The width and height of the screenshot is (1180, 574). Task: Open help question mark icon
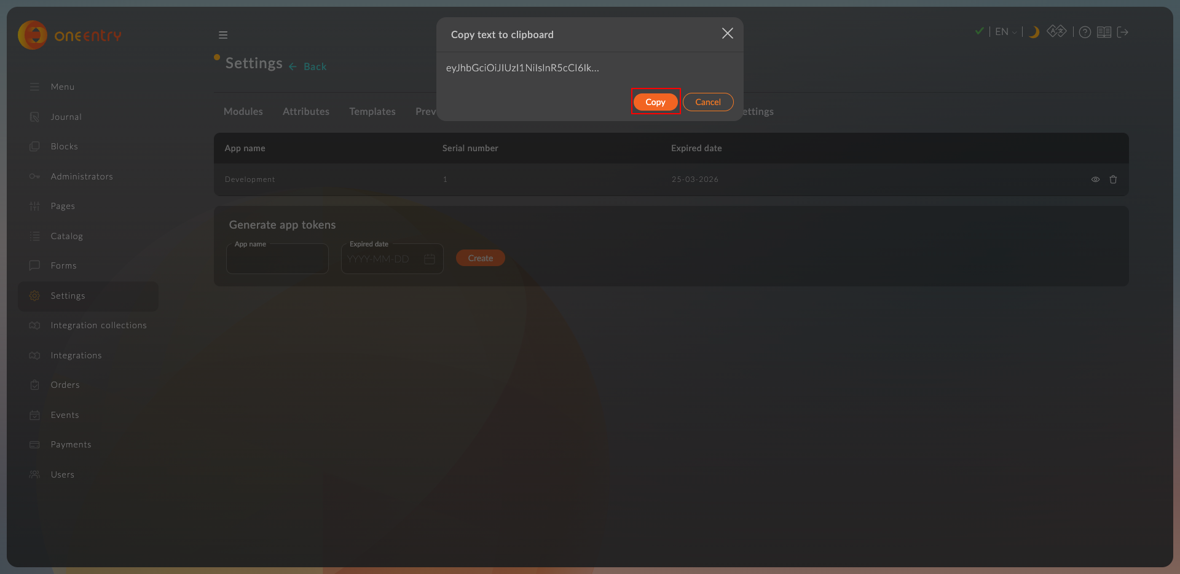[x=1085, y=32]
